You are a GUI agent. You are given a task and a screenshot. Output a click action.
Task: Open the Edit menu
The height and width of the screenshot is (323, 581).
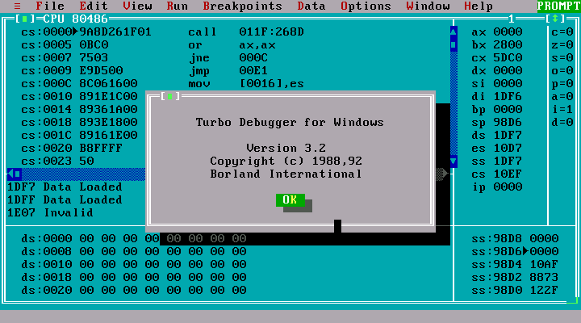(x=94, y=6)
